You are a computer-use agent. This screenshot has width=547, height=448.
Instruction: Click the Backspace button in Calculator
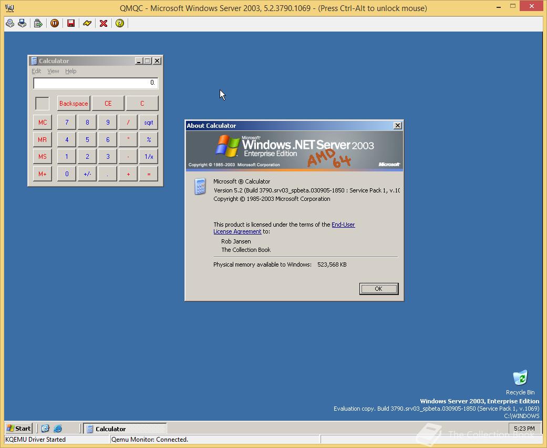74,104
